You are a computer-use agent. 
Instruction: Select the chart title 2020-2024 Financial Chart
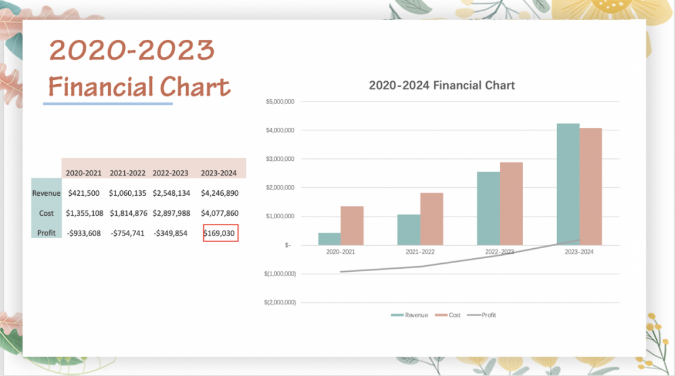click(441, 85)
